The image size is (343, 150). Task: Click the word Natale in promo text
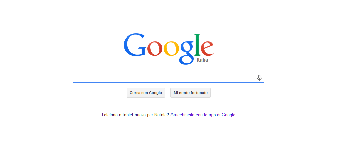[x=162, y=115]
